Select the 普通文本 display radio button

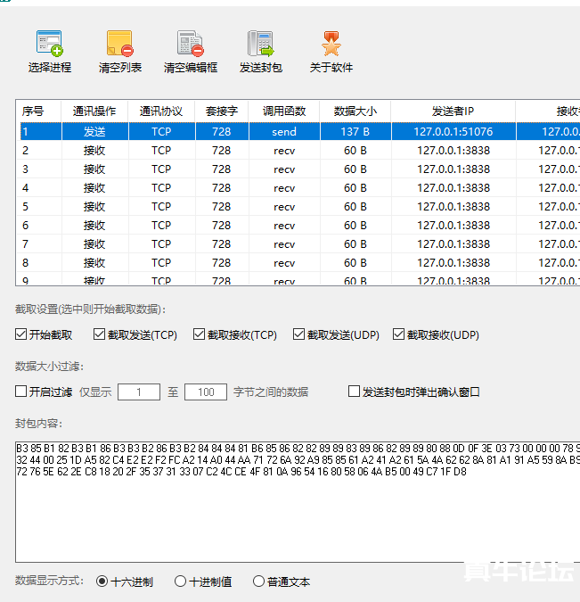(259, 581)
